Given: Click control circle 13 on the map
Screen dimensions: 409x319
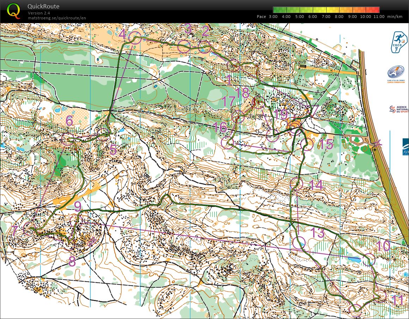Looking at the screenshot, I should 299,243.
